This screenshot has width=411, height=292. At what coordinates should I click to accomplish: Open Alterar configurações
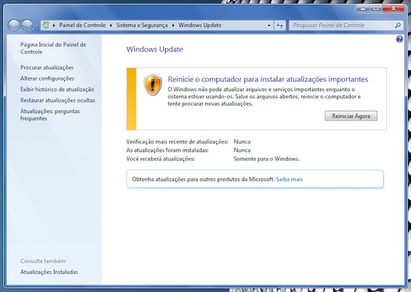[47, 79]
